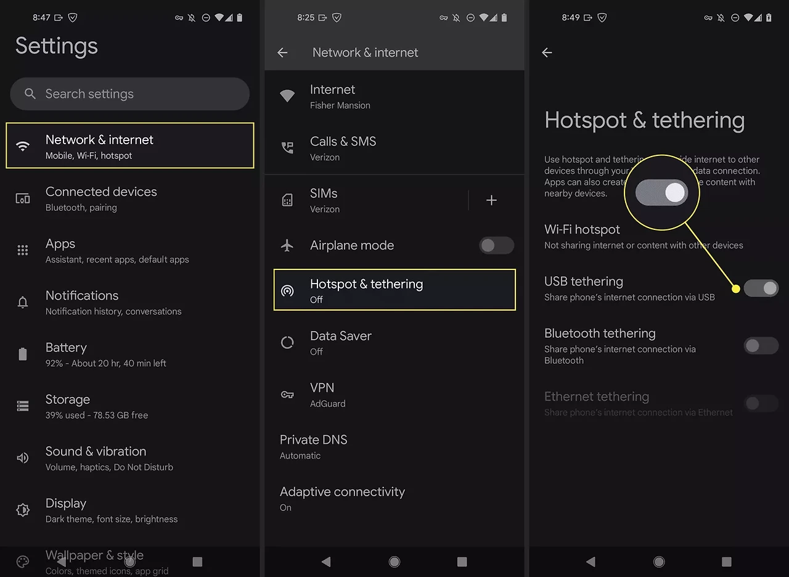The width and height of the screenshot is (789, 577).
Task: Open Apps settings
Action: (x=130, y=250)
